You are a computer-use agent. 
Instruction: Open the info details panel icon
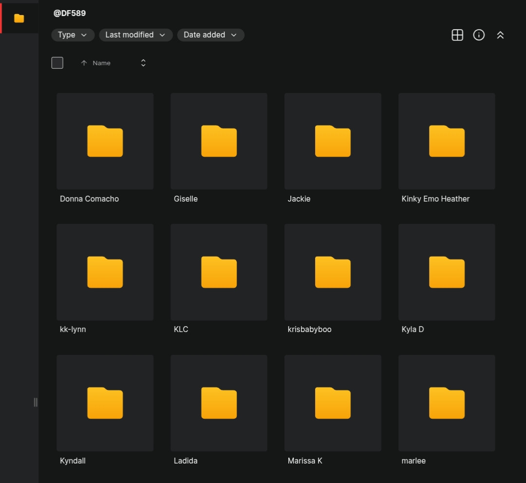(x=479, y=35)
